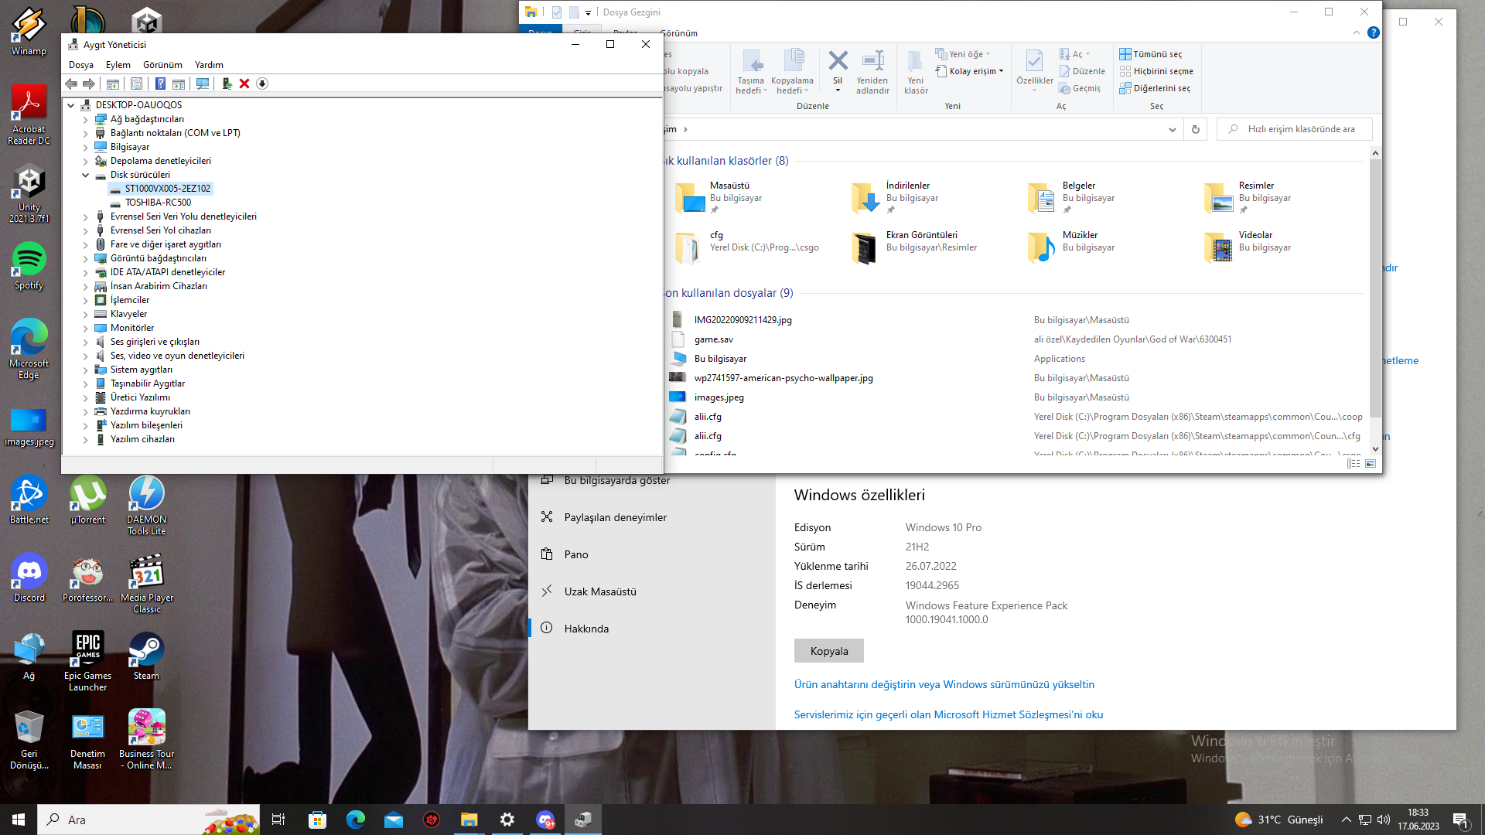Image resolution: width=1485 pixels, height=835 pixels.
Task: Open the Eylem menu in Device Manager
Action: tap(118, 65)
